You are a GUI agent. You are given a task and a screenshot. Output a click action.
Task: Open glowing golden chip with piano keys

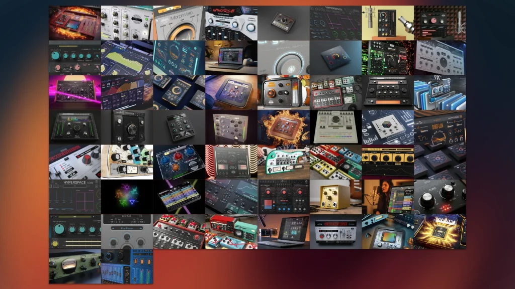coord(440,231)
